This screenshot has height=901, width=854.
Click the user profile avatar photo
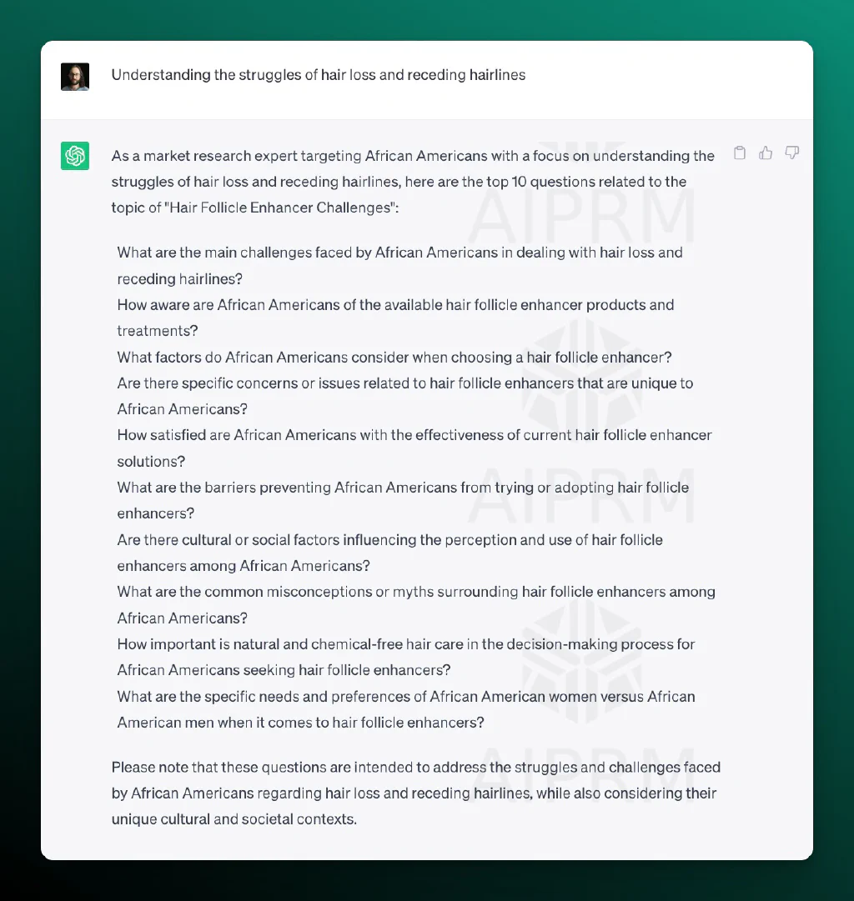pyautogui.click(x=75, y=77)
